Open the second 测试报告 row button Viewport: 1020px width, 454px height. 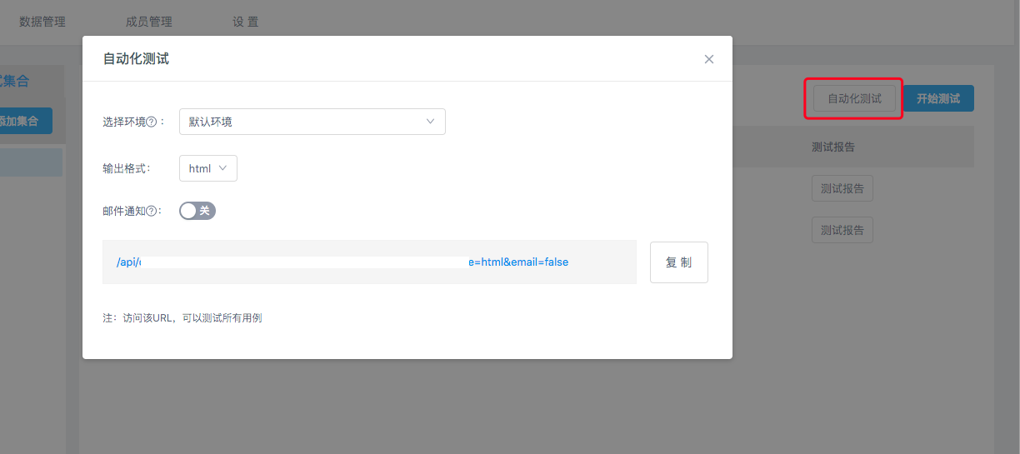(842, 230)
